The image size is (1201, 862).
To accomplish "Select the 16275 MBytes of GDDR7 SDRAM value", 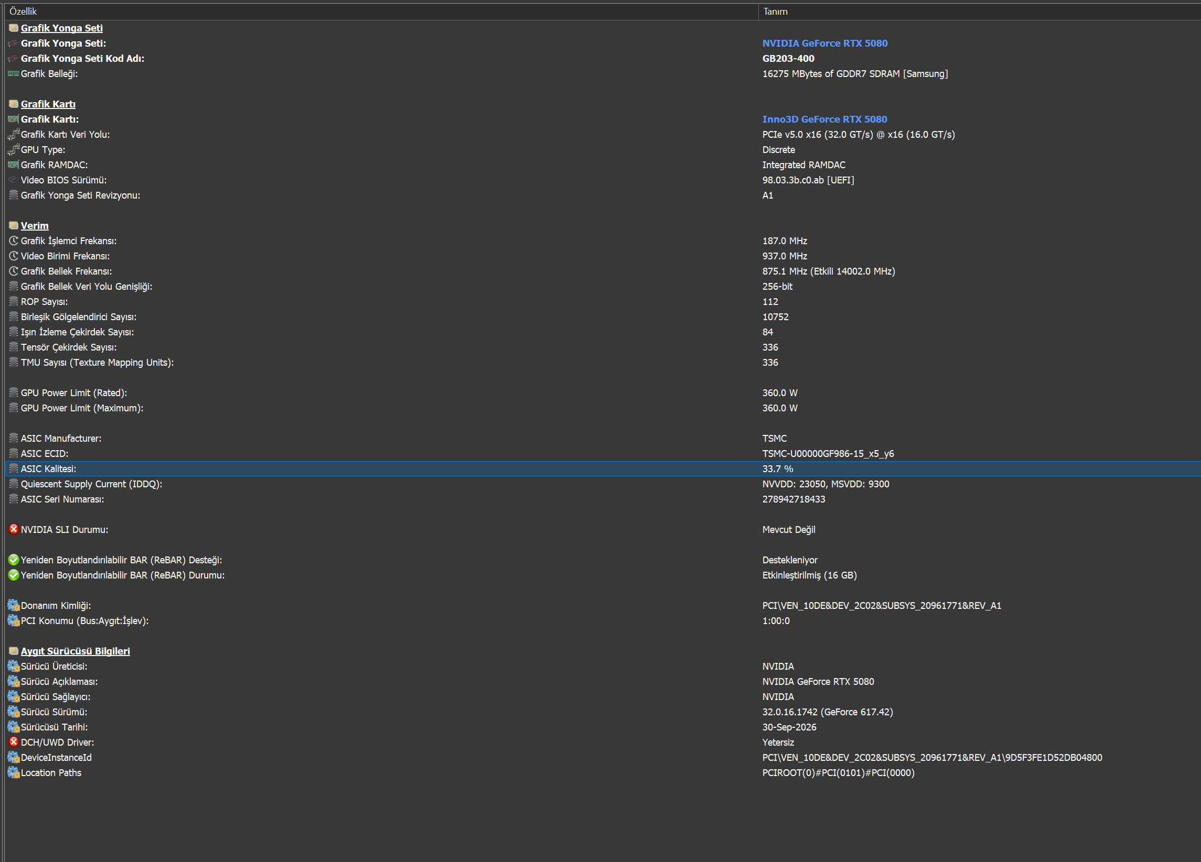I will point(855,74).
